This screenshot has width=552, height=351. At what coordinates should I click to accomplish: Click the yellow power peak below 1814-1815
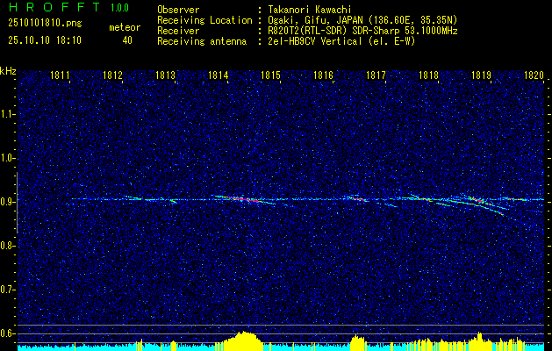point(242,341)
